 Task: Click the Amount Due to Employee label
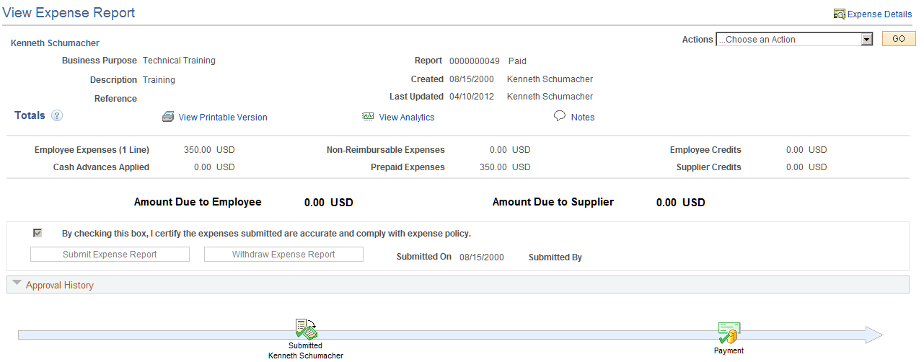pyautogui.click(x=198, y=202)
